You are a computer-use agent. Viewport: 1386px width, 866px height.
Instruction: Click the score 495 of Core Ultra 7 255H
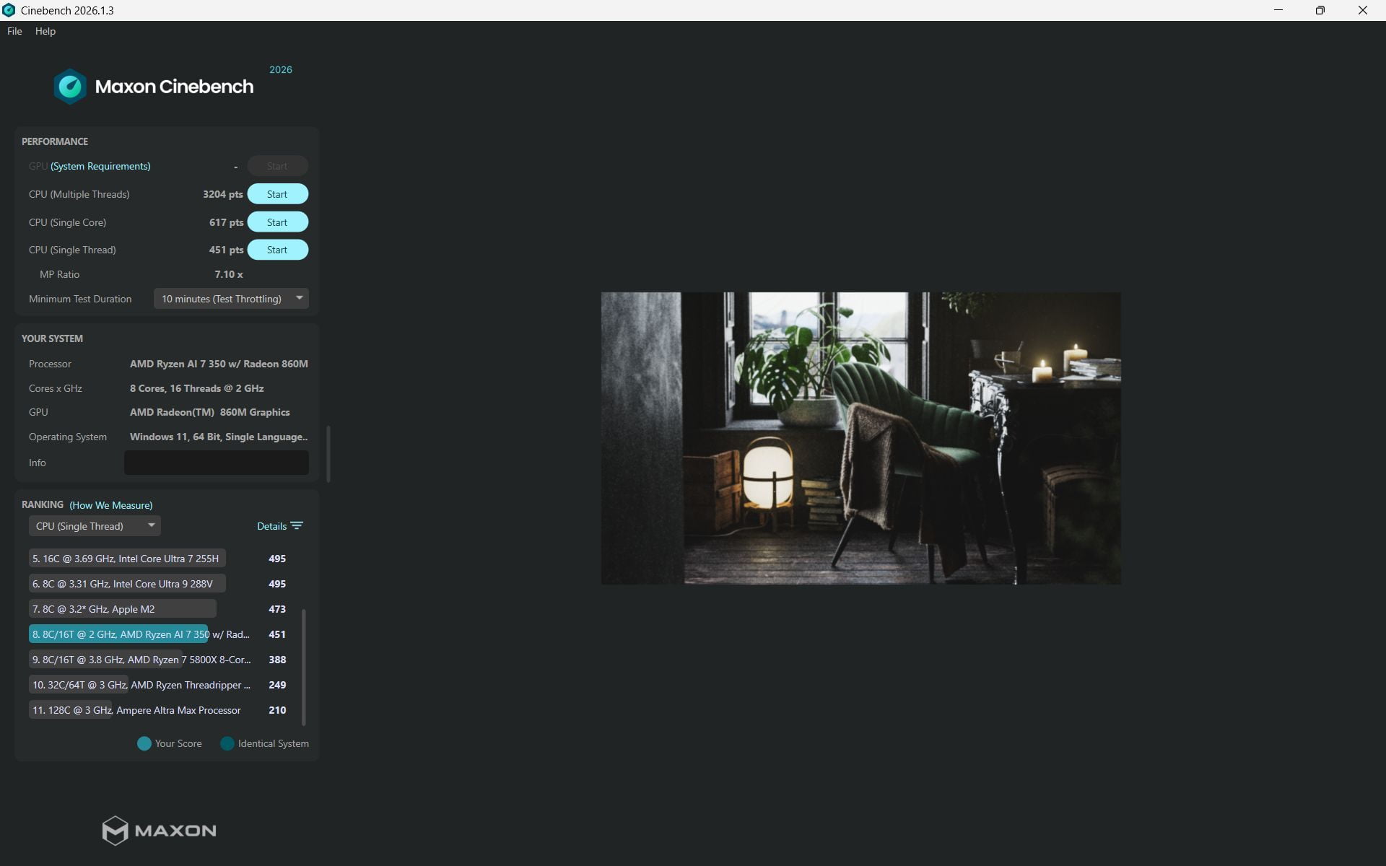point(277,559)
